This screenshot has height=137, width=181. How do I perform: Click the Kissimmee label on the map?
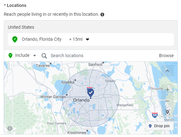click(x=77, y=133)
